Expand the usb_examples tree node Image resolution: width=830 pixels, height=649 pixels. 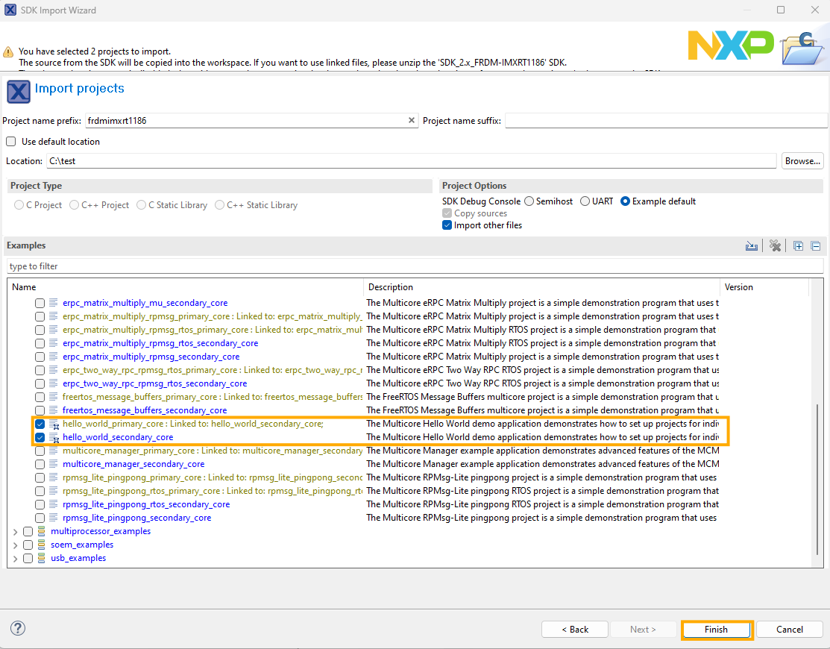coord(15,559)
